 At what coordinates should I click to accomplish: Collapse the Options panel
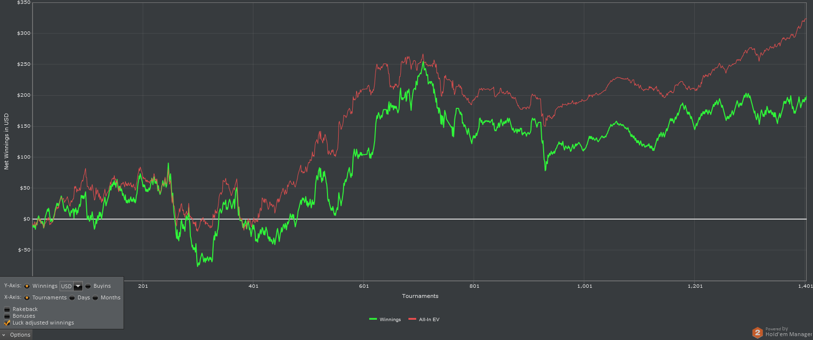pyautogui.click(x=16, y=335)
